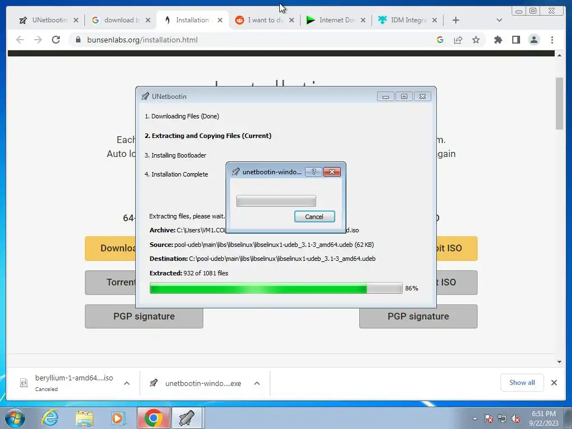Viewport: 572px width, 429px height.
Task: Expand options for unetbootin-windo exe download
Action: pyautogui.click(x=257, y=383)
